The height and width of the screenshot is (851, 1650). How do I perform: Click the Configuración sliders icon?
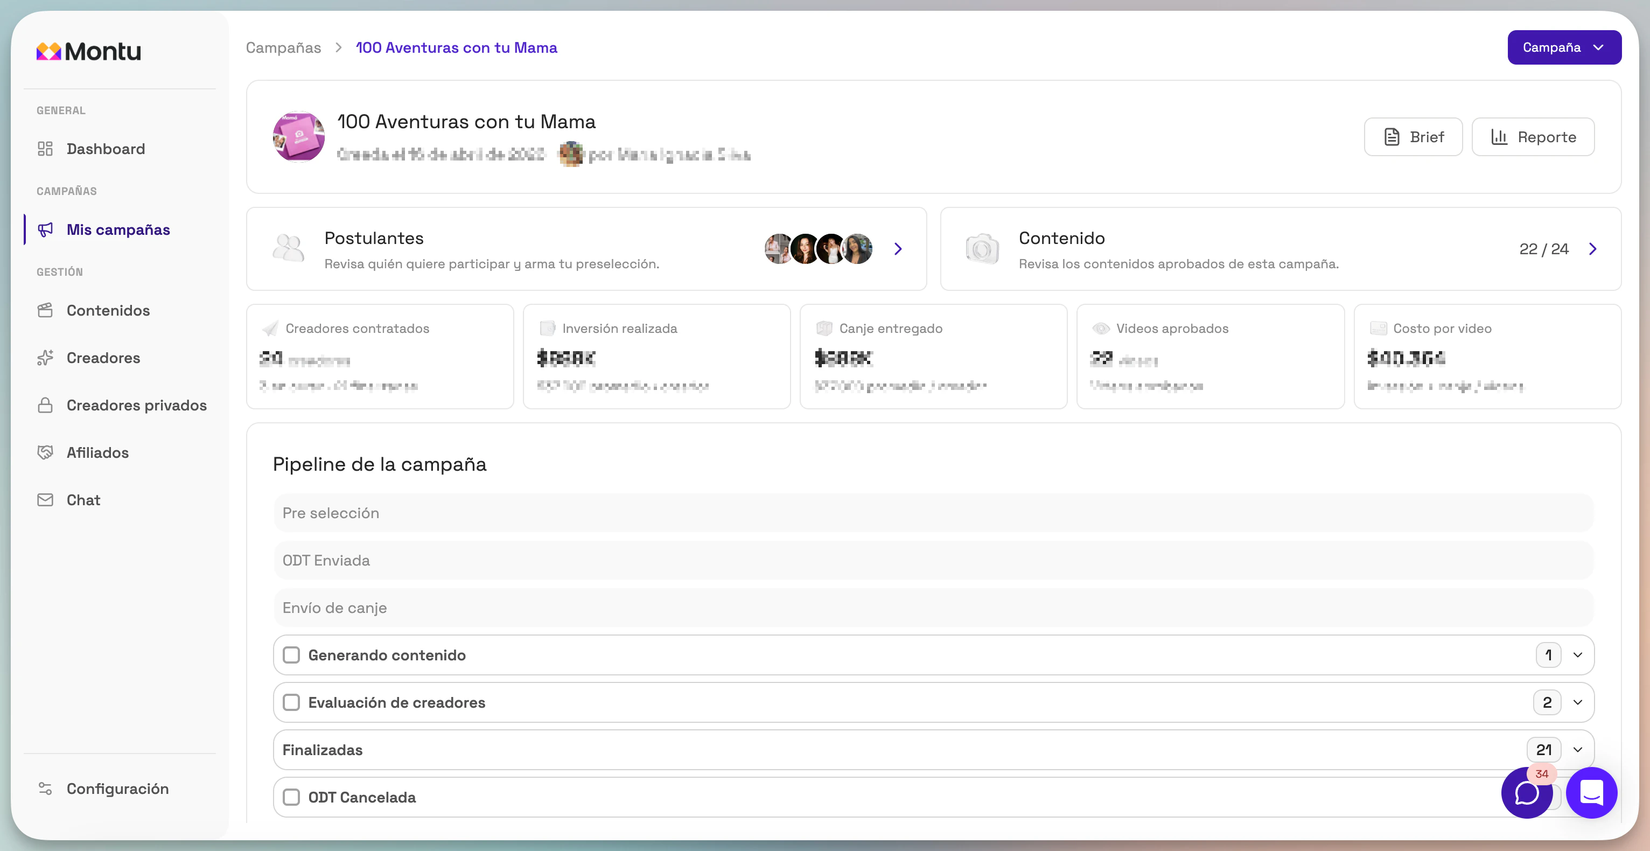(x=45, y=788)
